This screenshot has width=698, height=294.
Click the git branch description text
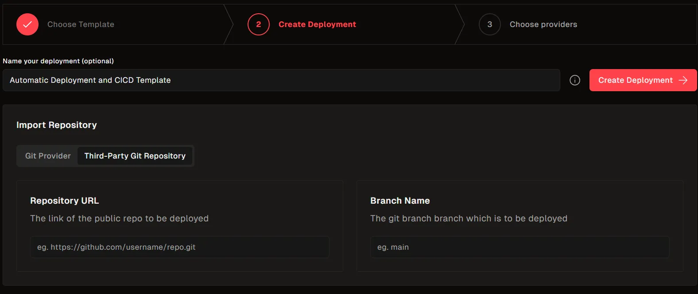point(469,218)
